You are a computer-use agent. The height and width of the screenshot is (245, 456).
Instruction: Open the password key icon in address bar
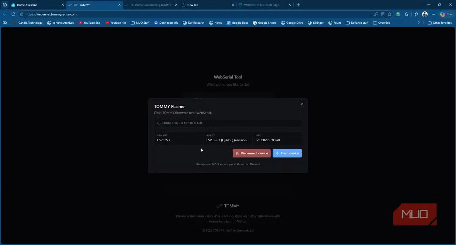click(x=376, y=14)
